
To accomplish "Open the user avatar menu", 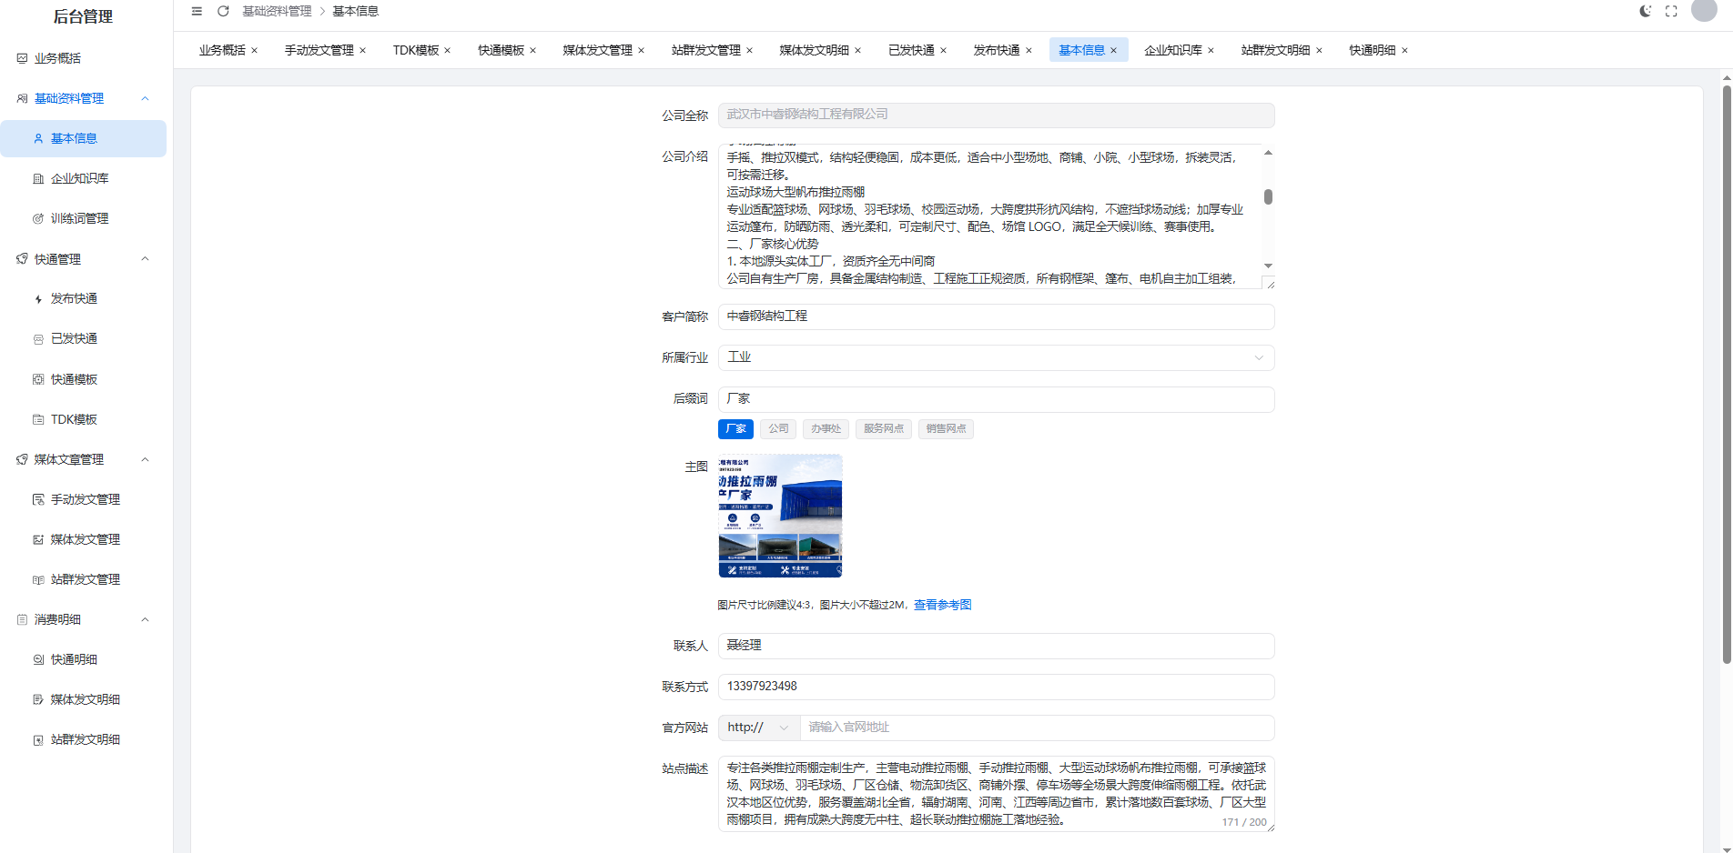I will (x=1704, y=10).
